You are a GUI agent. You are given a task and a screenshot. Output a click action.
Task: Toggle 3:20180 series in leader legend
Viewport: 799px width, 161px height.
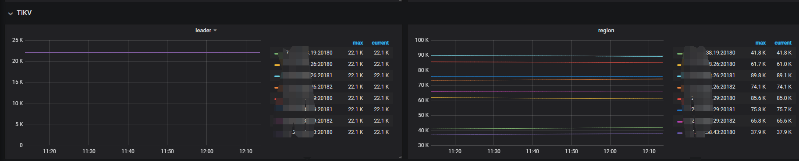[323, 132]
